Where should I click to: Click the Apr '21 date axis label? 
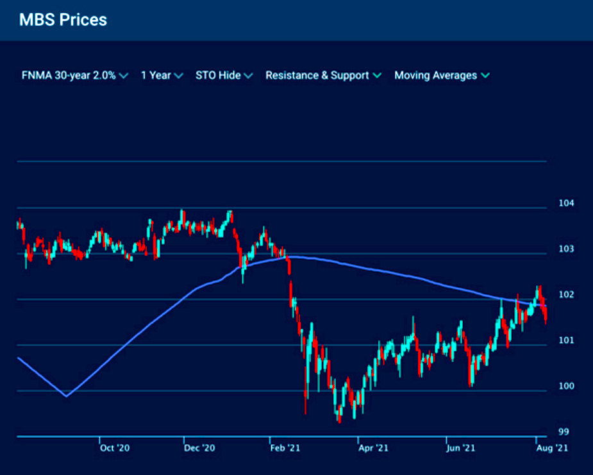click(x=372, y=448)
